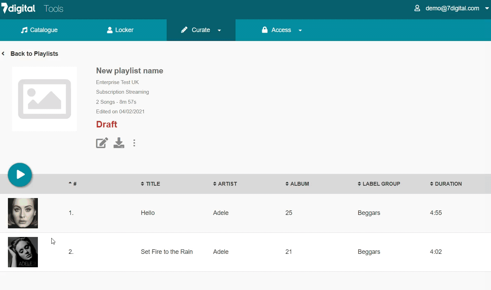The width and height of the screenshot is (491, 290).
Task: Click the New playlist name heading
Action: tap(129, 71)
